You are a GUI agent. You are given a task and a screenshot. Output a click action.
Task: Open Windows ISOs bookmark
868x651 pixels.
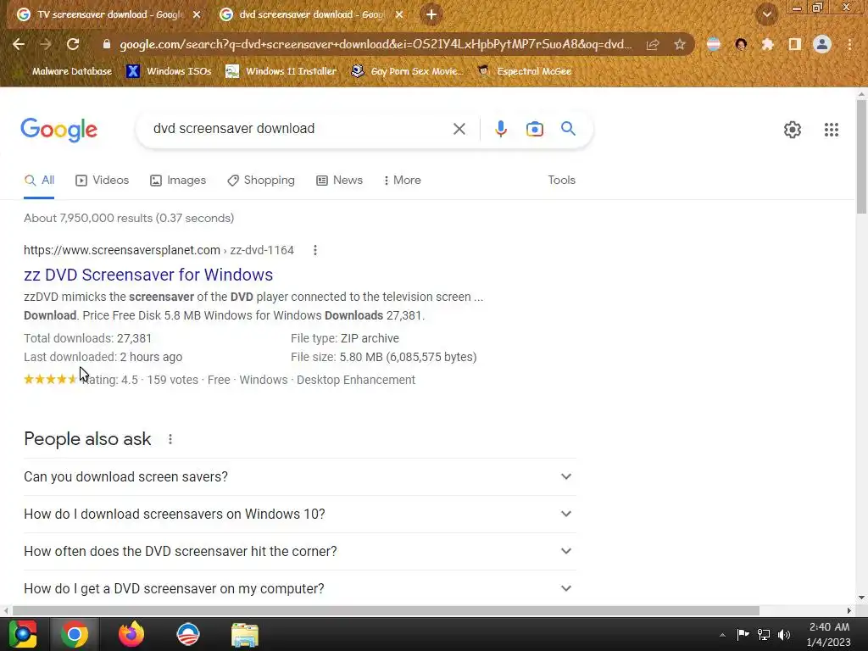[169, 71]
